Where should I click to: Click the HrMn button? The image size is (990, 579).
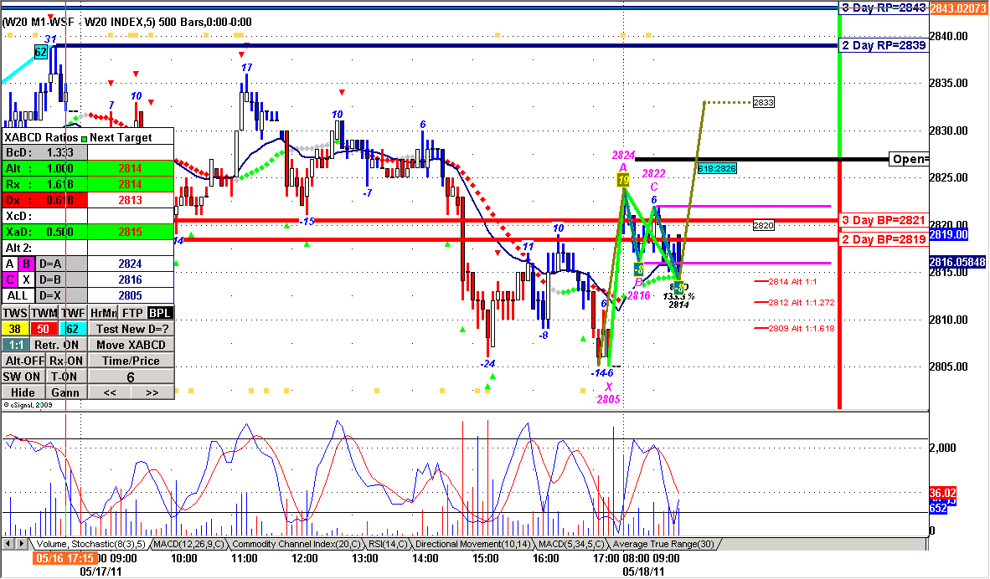(103, 313)
